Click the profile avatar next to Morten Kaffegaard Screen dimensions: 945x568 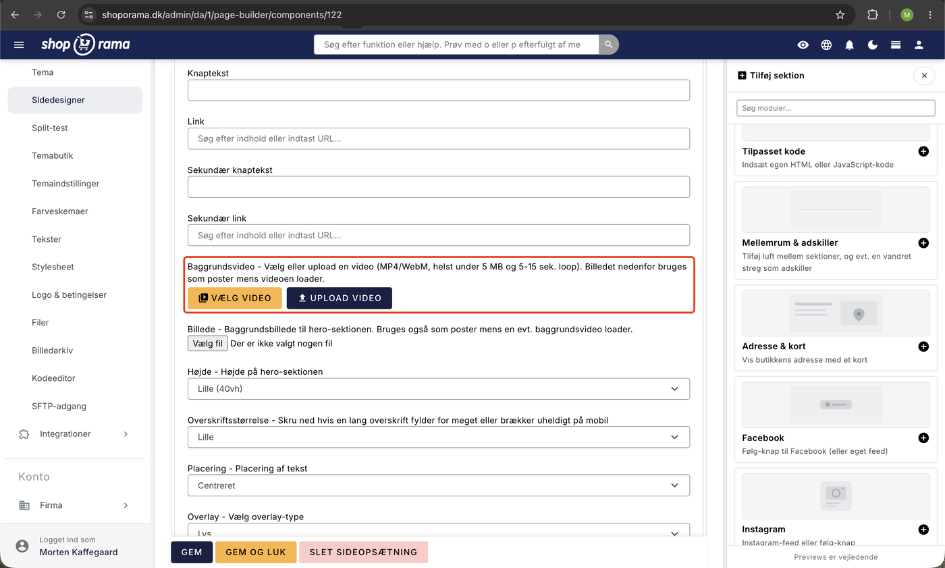click(22, 546)
